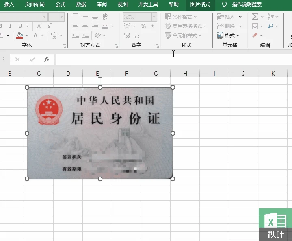
Task: Open number format dialog launcher
Action: pos(157,46)
